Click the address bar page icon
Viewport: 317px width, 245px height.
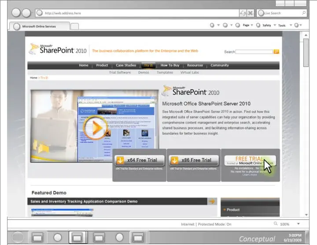click(x=40, y=13)
